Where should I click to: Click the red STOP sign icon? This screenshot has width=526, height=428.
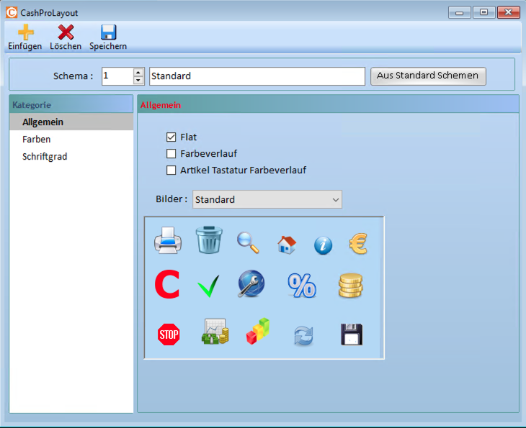coord(168,334)
